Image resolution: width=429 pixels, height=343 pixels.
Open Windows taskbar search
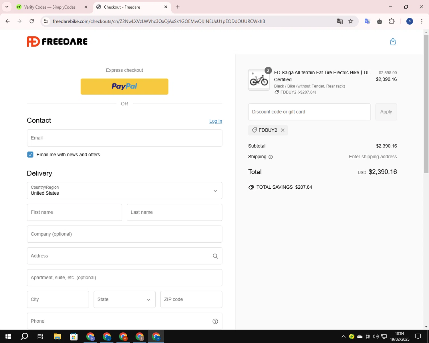click(24, 336)
